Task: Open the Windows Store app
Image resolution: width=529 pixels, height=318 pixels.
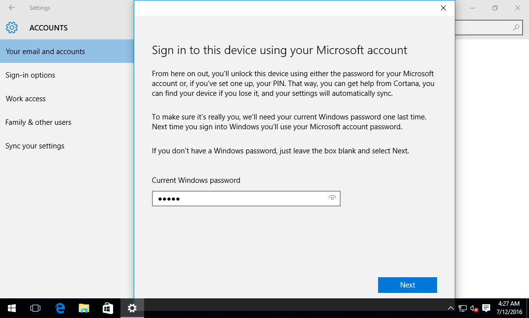Action: tap(108, 308)
